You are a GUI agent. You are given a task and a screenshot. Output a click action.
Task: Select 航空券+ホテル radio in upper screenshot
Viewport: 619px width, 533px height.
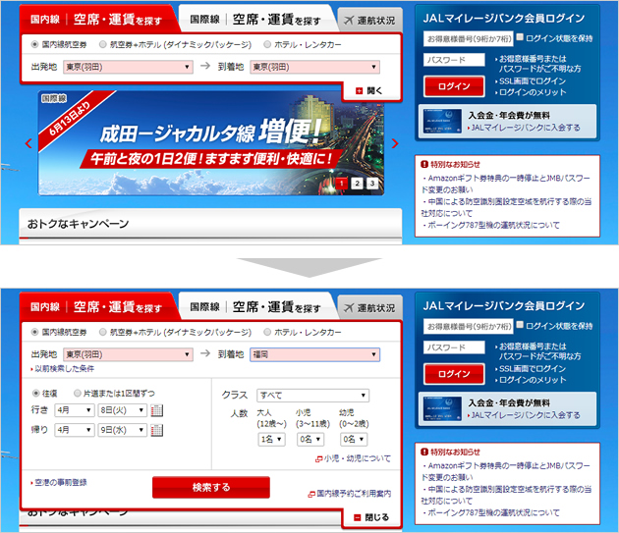click(102, 44)
